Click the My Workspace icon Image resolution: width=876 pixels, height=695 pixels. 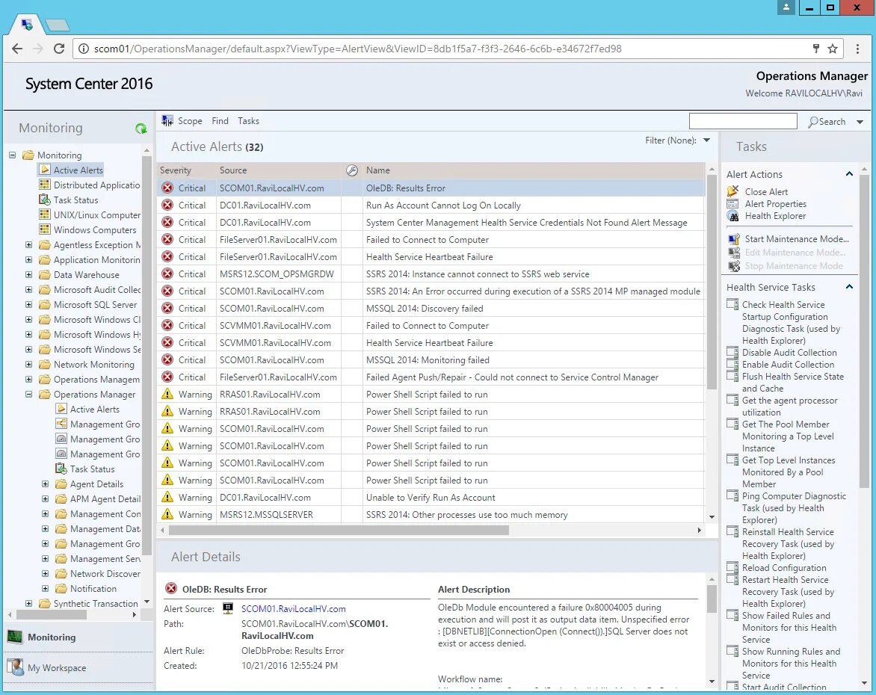coord(15,667)
